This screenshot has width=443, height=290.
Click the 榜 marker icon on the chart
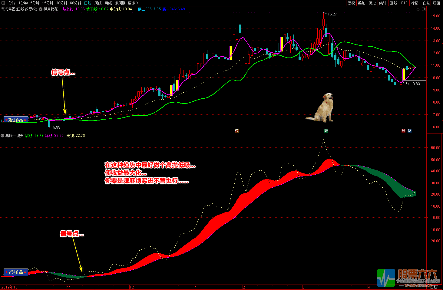(x=237, y=131)
